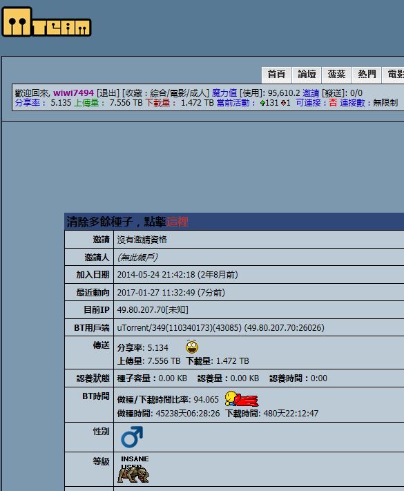Click the 退出 logout link
The height and width of the screenshot is (491, 404).
(108, 93)
